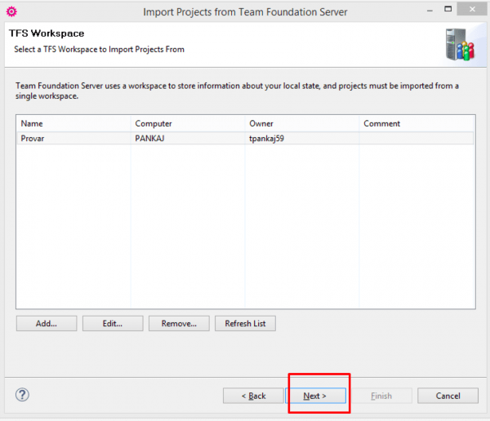Refresh the workspace list
Image resolution: width=490 pixels, height=421 pixels.
point(245,323)
